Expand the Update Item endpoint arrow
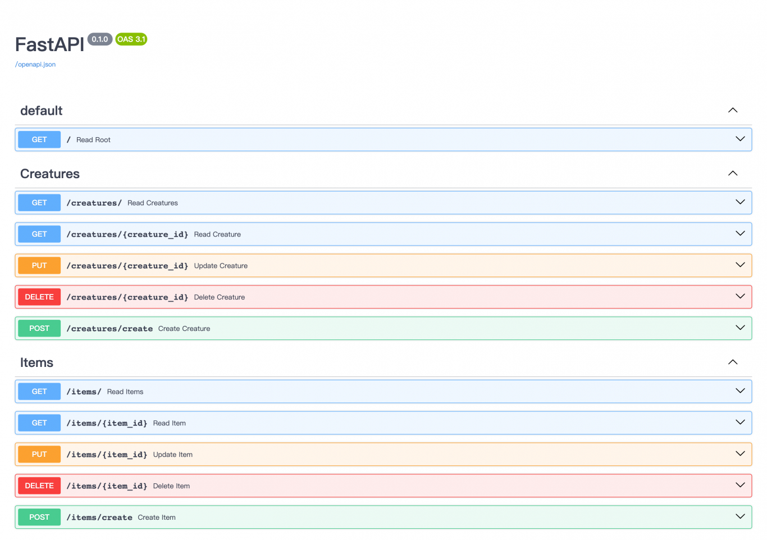Screen dimensions: 767x540 [740, 453]
